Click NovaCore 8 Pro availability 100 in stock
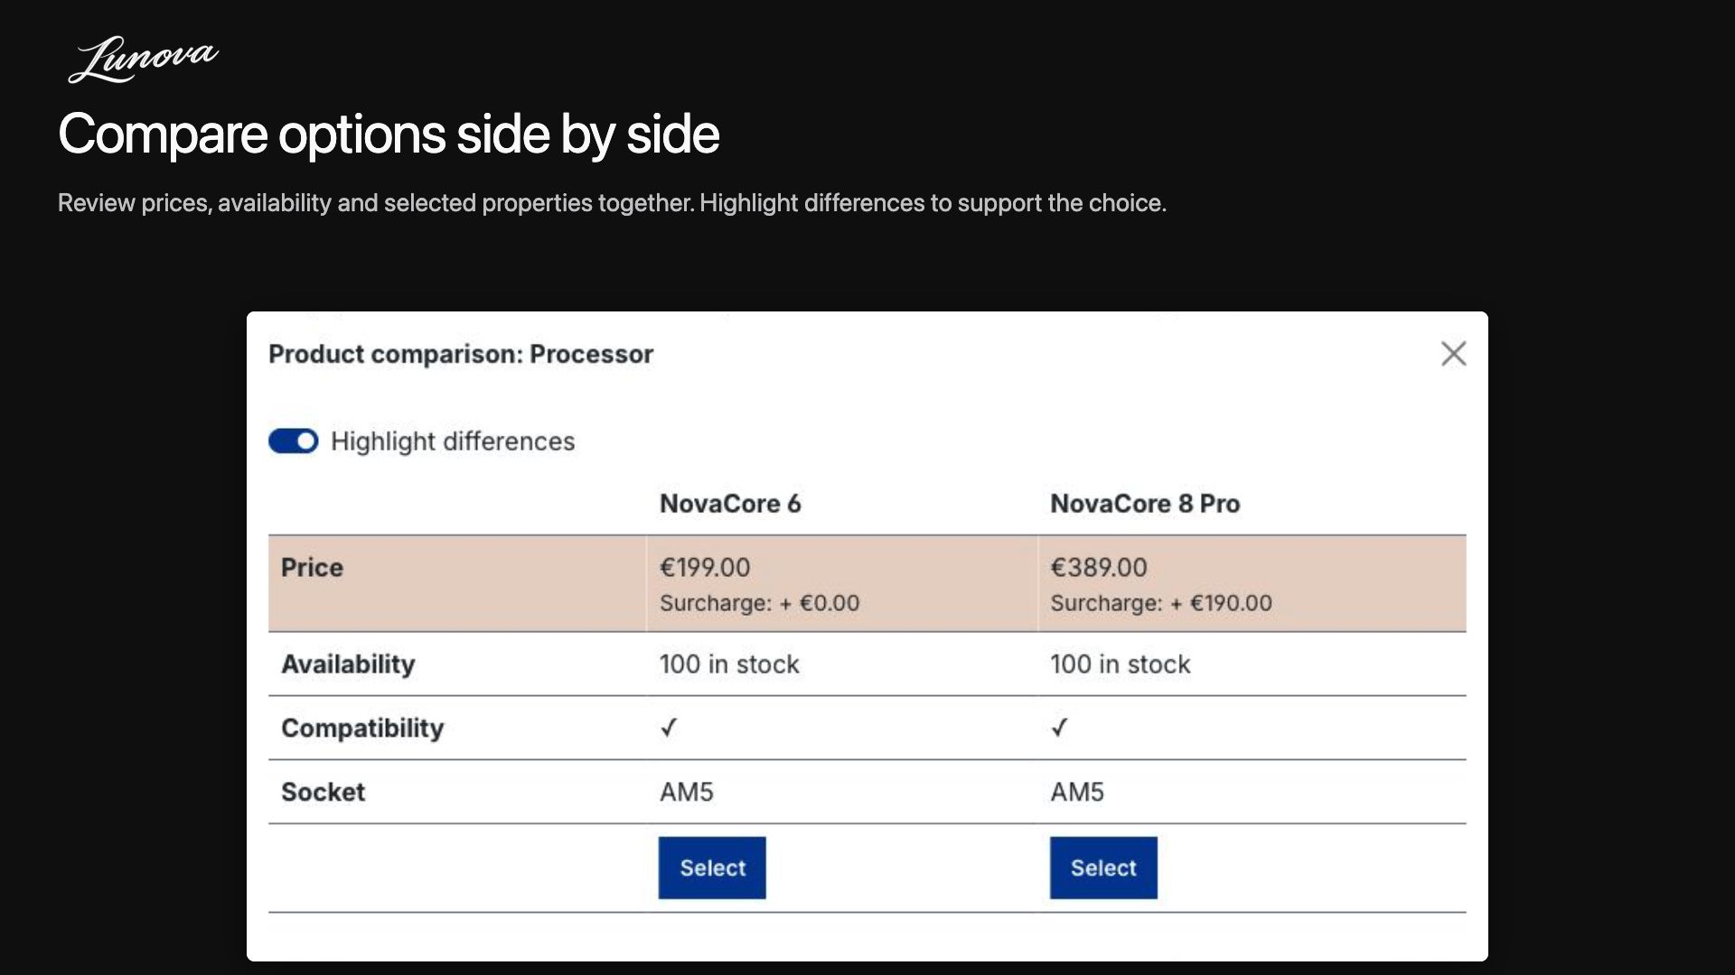This screenshot has height=975, width=1735. coord(1121,664)
